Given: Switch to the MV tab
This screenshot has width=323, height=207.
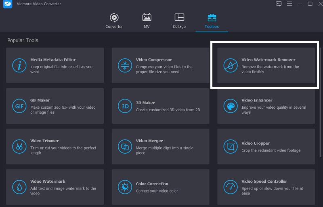Looking at the screenshot, I should [x=147, y=21].
